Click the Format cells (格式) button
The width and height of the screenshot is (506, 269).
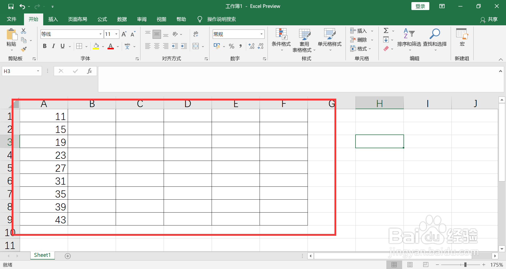coord(361,49)
